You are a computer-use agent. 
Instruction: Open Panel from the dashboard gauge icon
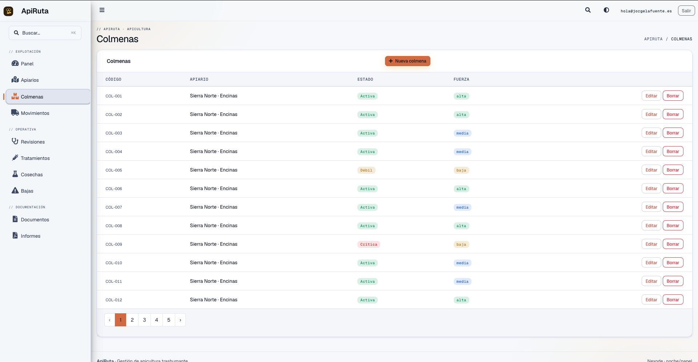(15, 63)
